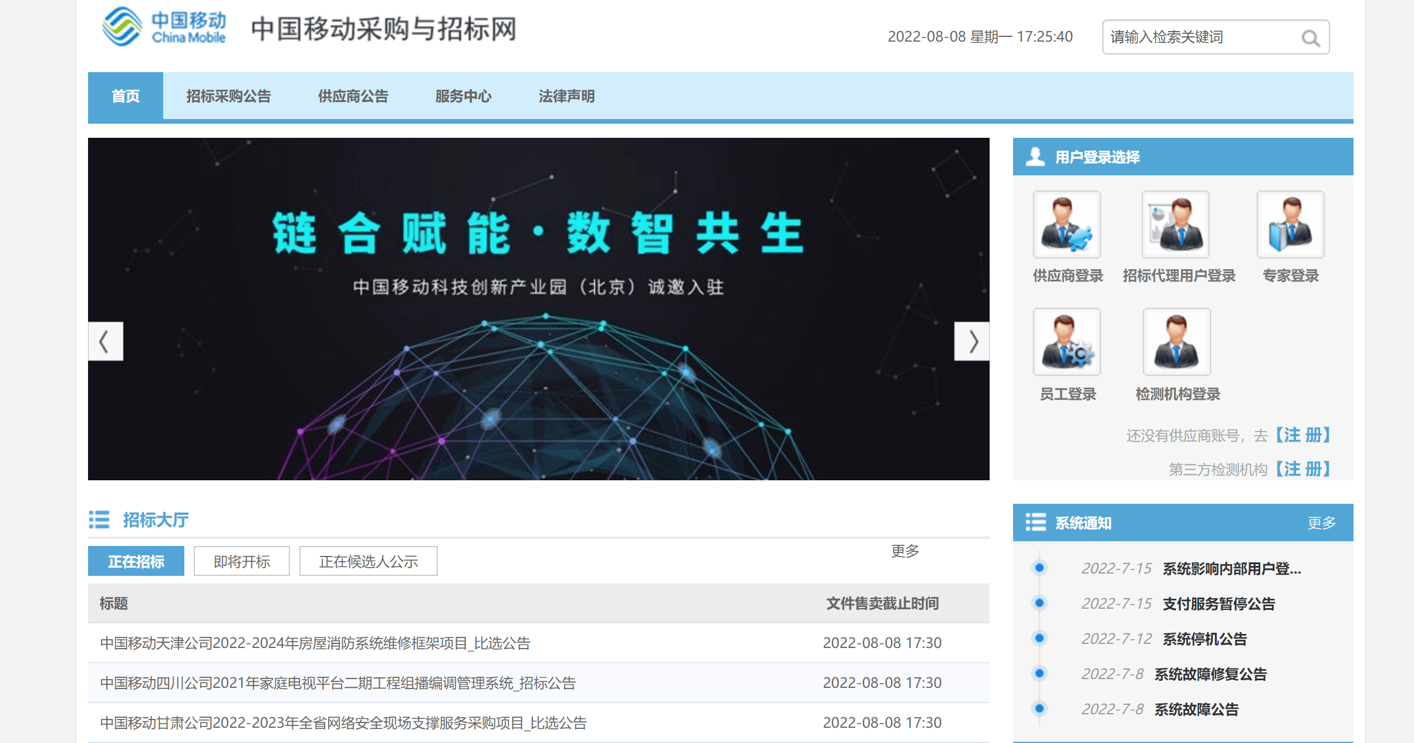Image resolution: width=1414 pixels, height=743 pixels.
Task: Click 更多 beside the bidding hall tabs
Action: 905,551
